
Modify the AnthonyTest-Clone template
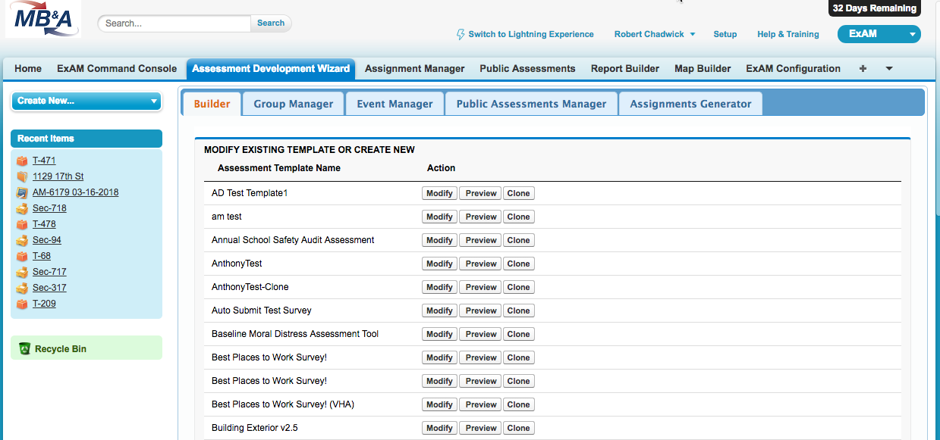click(x=439, y=287)
